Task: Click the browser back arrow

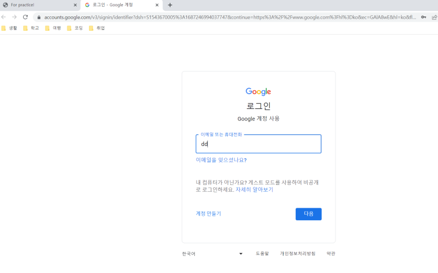Action: click(x=3, y=17)
